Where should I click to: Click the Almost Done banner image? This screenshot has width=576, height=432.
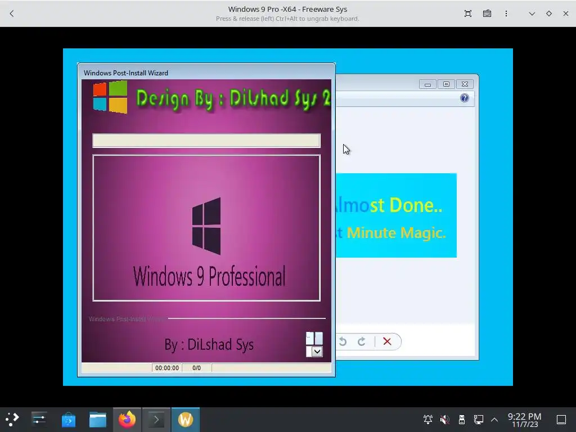(x=396, y=215)
